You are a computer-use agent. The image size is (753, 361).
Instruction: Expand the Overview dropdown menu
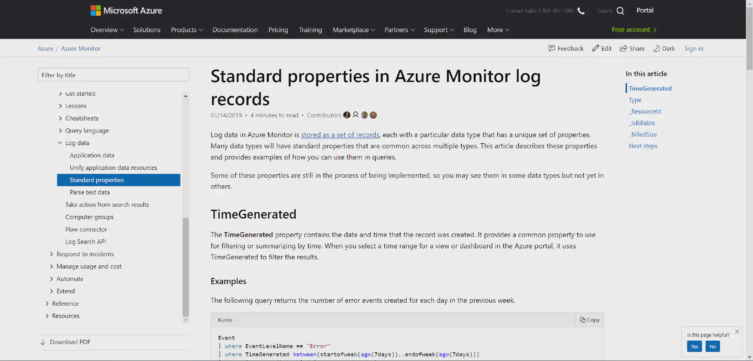pos(107,30)
